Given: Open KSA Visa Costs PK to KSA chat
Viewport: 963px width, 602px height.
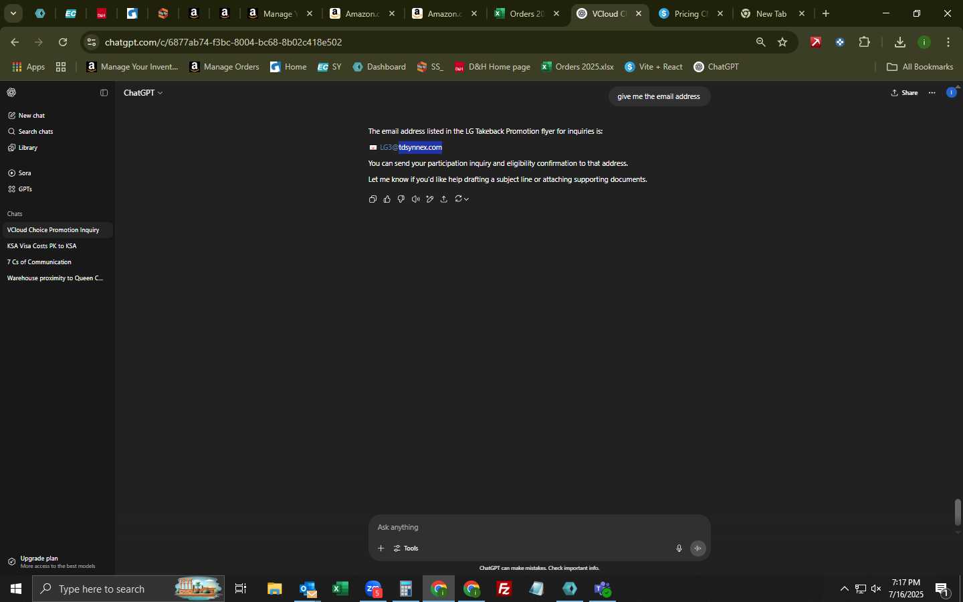Looking at the screenshot, I should point(56,246).
